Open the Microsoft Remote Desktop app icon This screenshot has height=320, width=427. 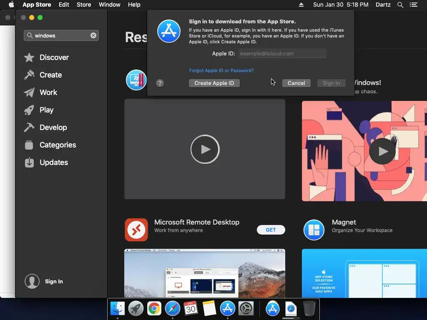click(136, 230)
